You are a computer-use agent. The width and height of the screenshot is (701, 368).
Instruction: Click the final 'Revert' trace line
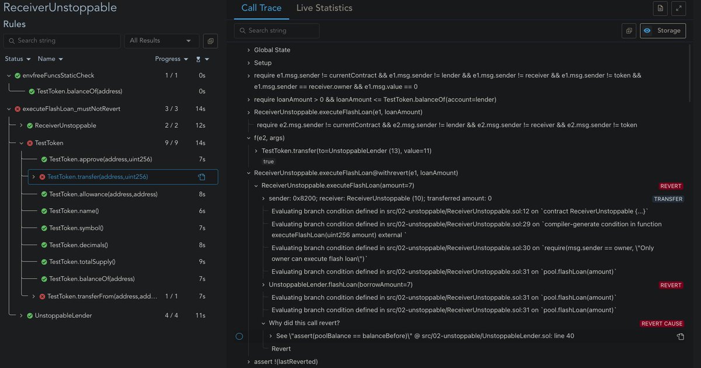[x=281, y=349]
